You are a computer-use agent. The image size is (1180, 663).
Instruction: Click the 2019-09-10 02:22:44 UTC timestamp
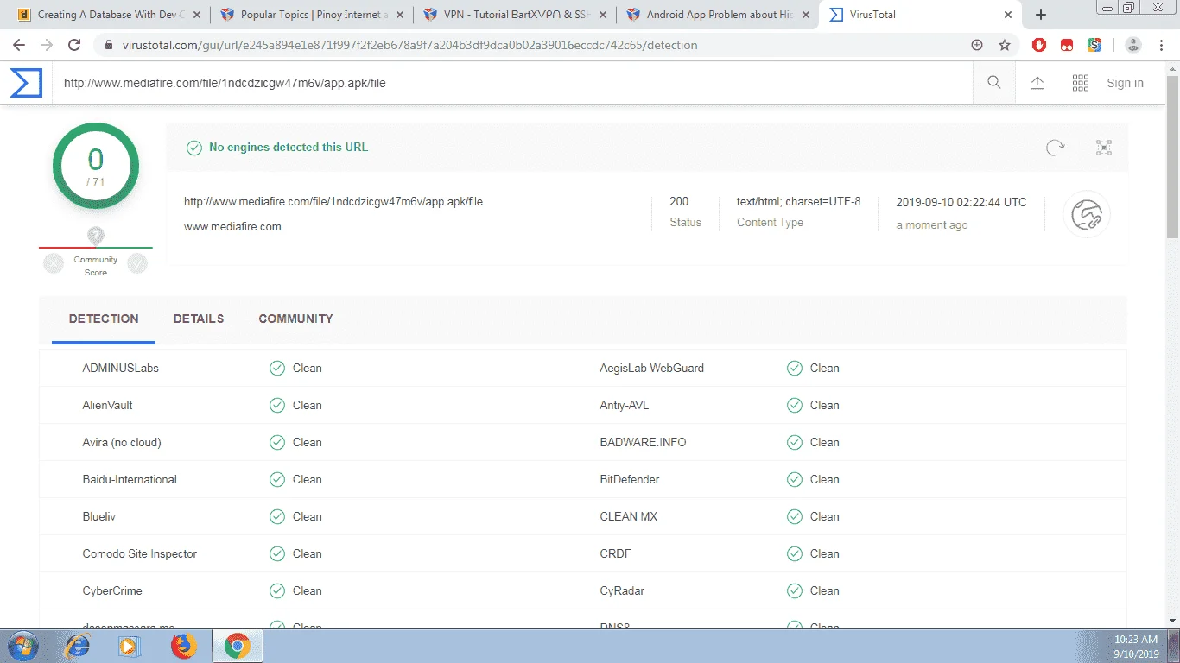pos(961,203)
